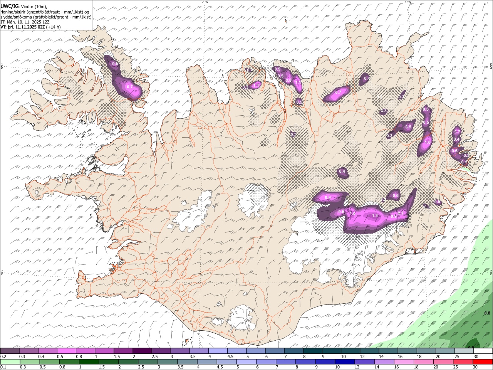Screen dimensions: 493x370
Task: Pick the 16 gray-teal swatch in upper legend
Action: pyautogui.click(x=407, y=351)
